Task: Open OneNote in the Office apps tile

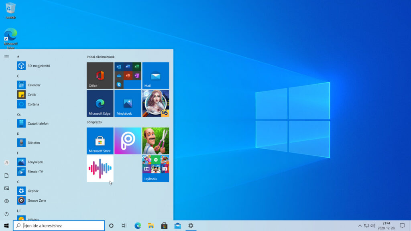Action: pos(137,76)
